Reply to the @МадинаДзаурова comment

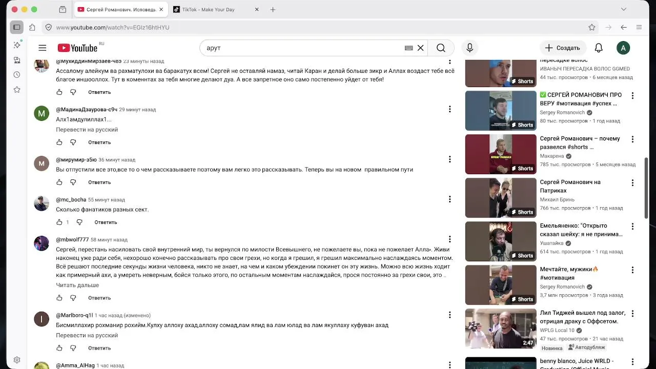tap(99, 142)
